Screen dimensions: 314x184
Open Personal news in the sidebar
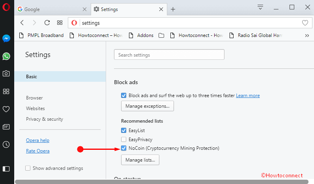click(x=6, y=127)
